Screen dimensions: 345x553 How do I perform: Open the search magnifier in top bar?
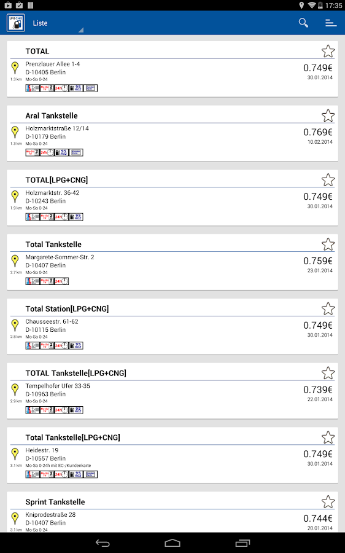[x=303, y=23]
